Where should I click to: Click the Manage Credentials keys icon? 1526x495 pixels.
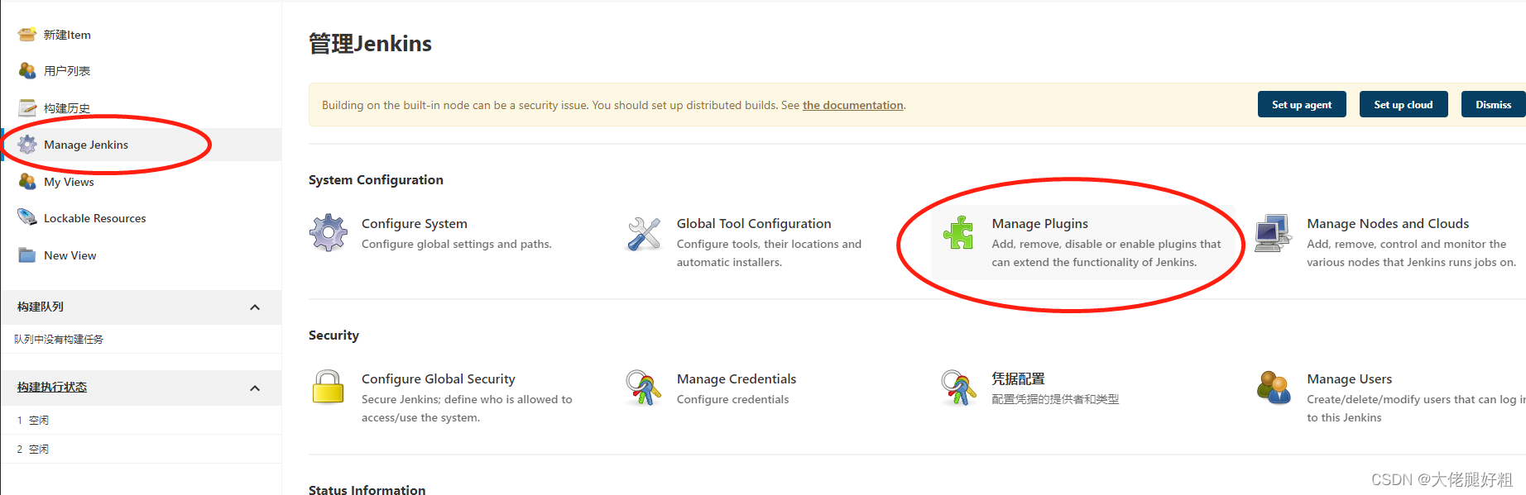[x=643, y=387]
